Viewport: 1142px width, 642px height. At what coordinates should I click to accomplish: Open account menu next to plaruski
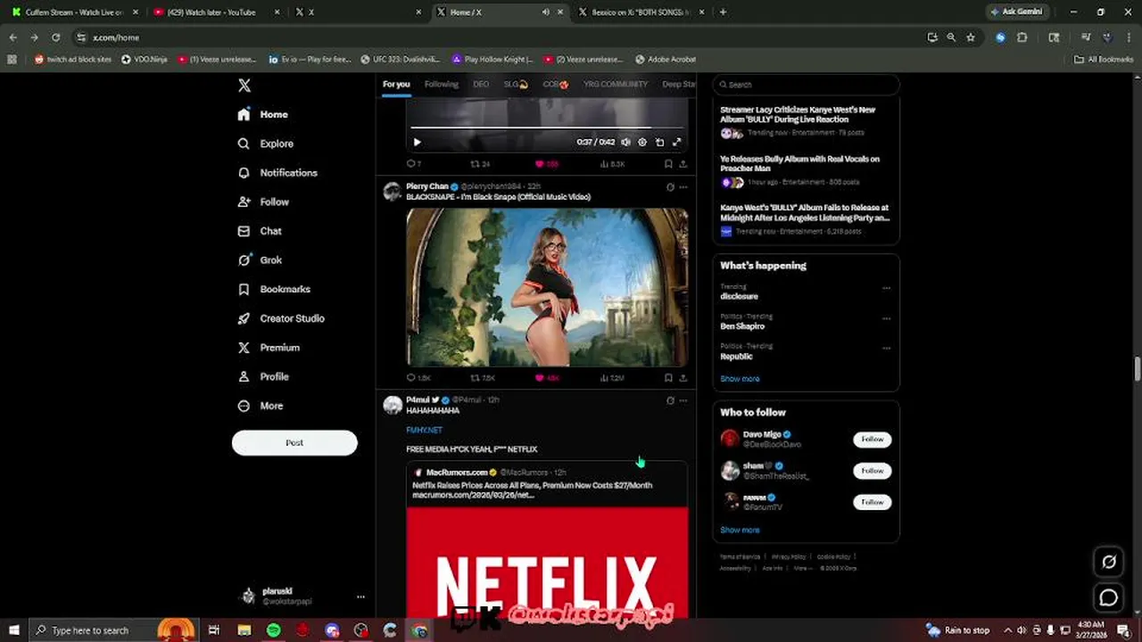click(360, 597)
